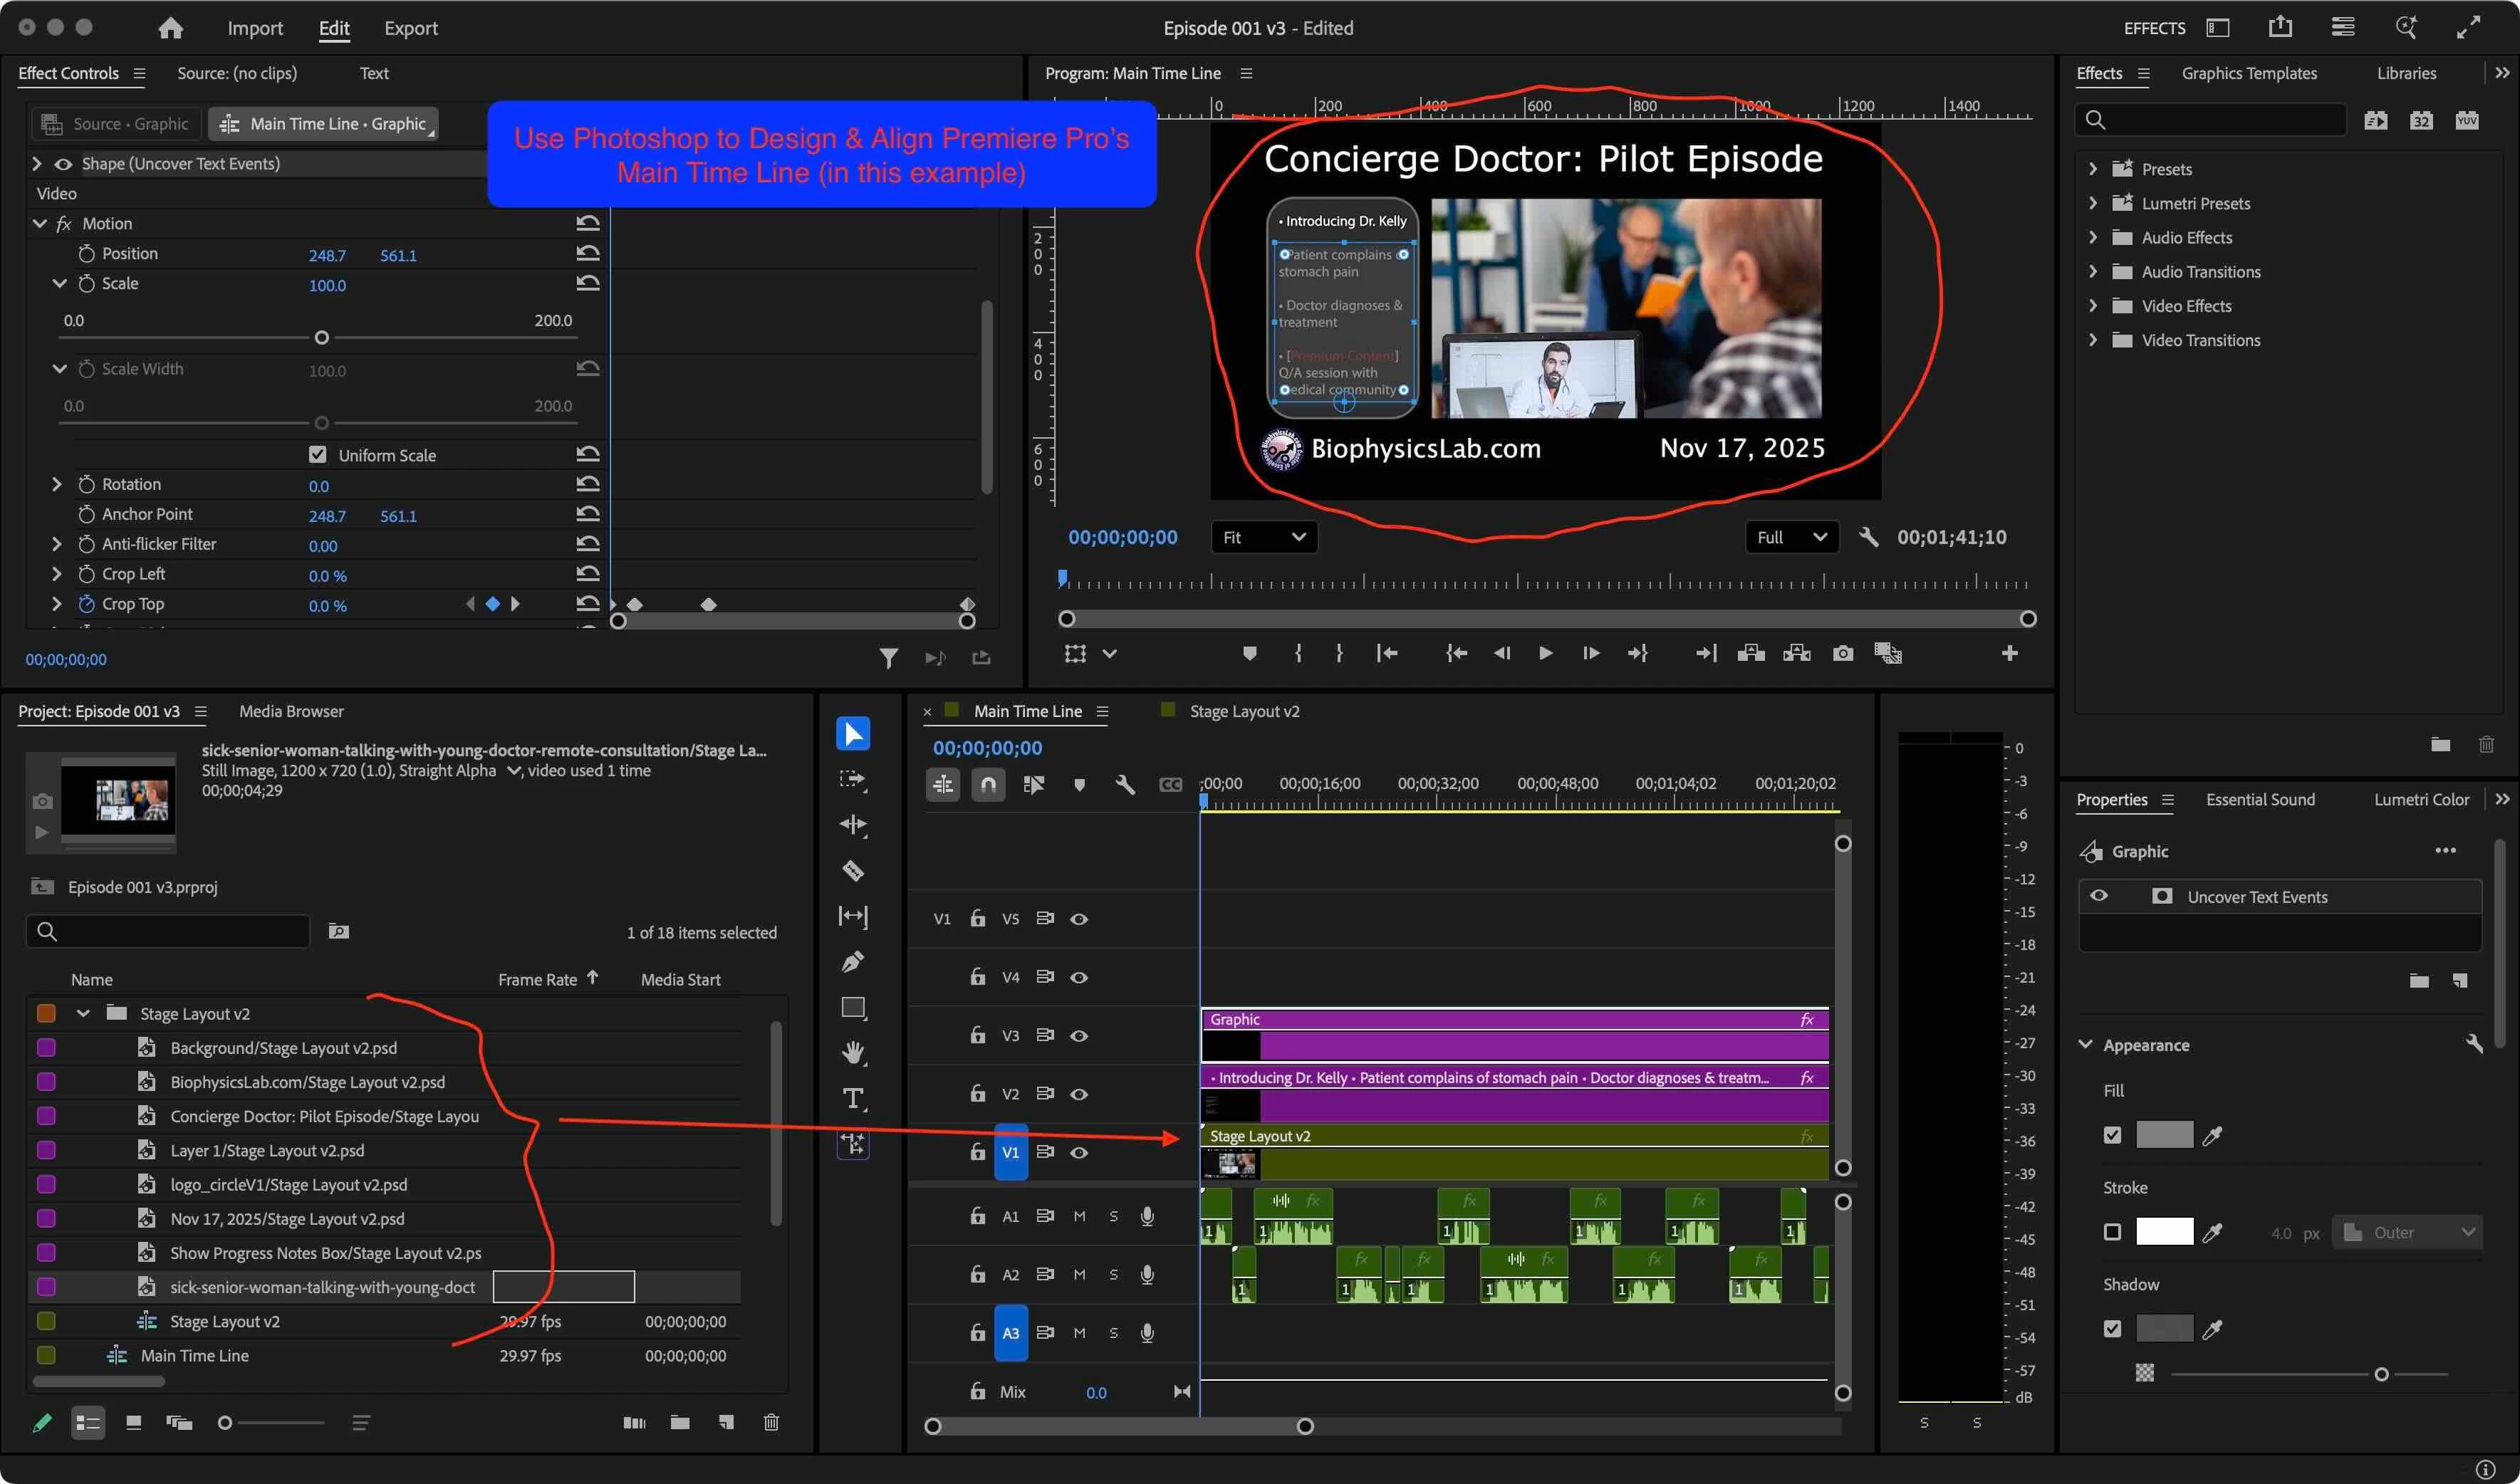Screen dimensions: 2520x1484
Task: Collapse the Stage Layout v2 bin
Action: pyautogui.click(x=83, y=1013)
